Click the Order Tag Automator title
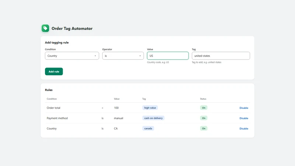Image resolution: width=295 pixels, height=166 pixels. pos(72,28)
